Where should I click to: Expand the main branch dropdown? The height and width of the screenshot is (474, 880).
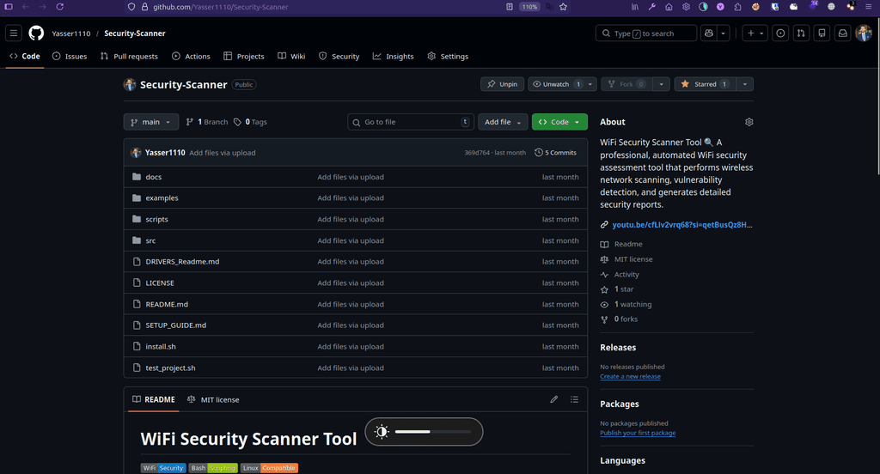click(x=151, y=122)
